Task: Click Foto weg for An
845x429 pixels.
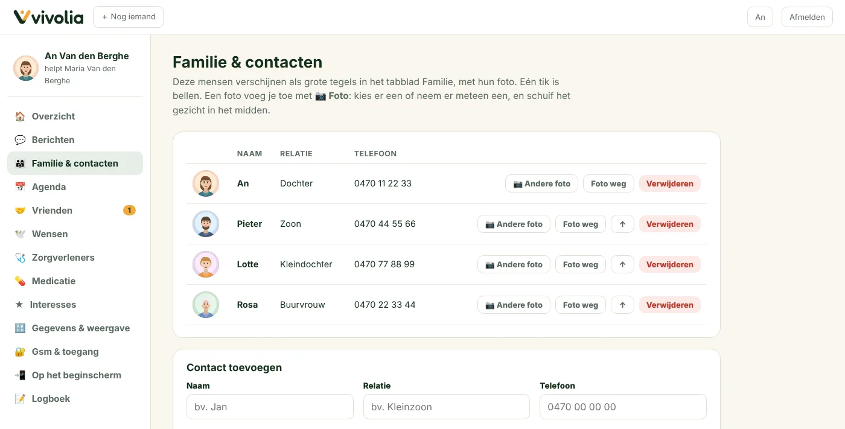Action: click(x=608, y=183)
